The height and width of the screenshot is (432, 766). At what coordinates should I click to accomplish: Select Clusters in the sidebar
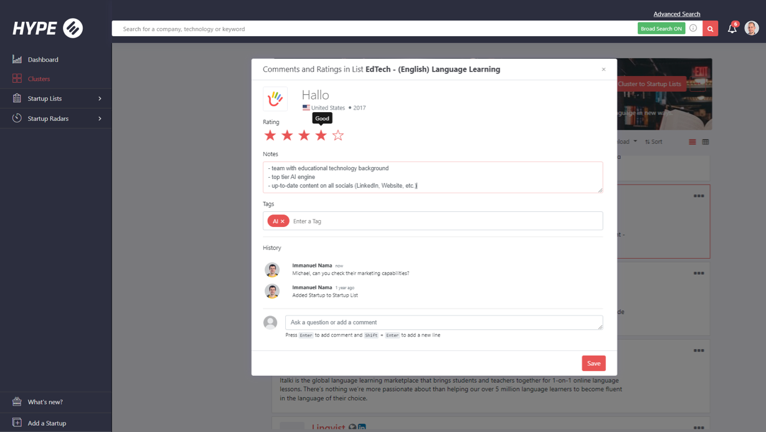coord(39,79)
